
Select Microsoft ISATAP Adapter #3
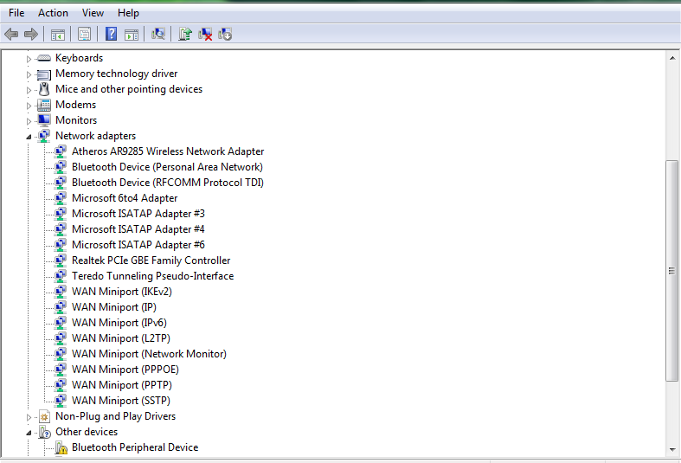pyautogui.click(x=138, y=214)
